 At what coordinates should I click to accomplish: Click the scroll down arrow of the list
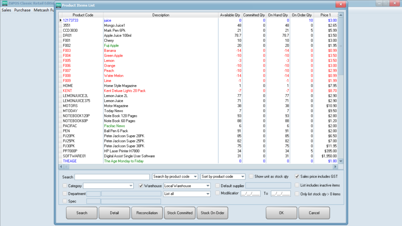coord(341,161)
